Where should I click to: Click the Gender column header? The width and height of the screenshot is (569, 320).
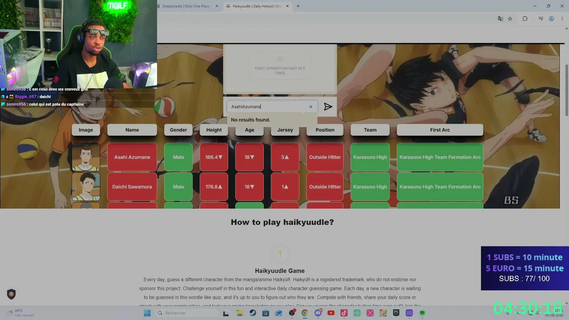[x=178, y=130]
